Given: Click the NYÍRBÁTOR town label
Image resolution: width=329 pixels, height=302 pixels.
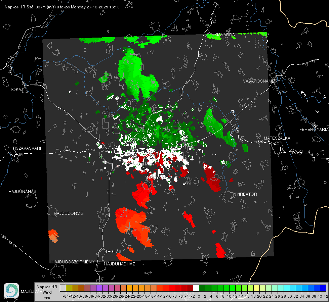Looking at the screenshot, I should [x=245, y=194].
